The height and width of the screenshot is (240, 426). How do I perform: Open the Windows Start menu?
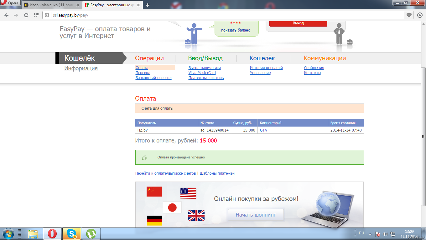pos(8,234)
